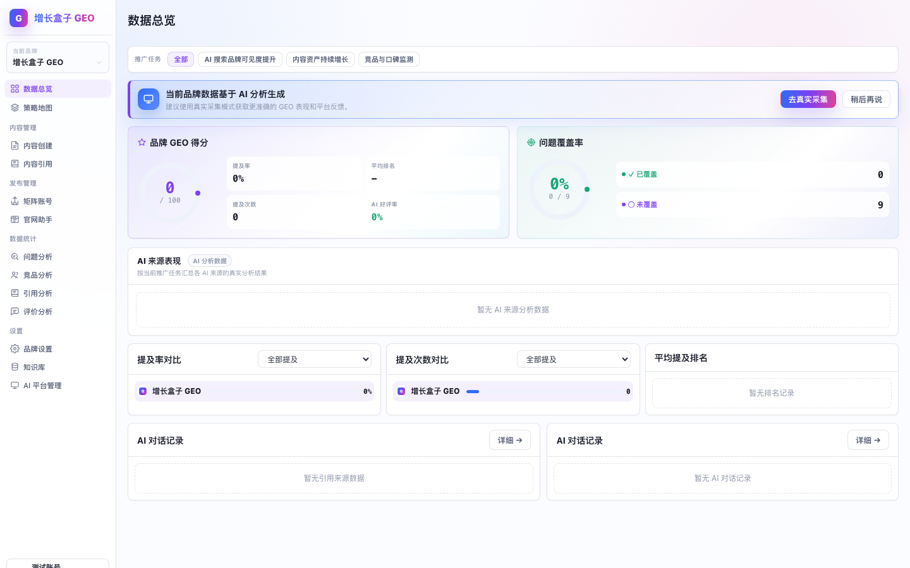Click the blue monitor icon in banner

pyautogui.click(x=149, y=99)
